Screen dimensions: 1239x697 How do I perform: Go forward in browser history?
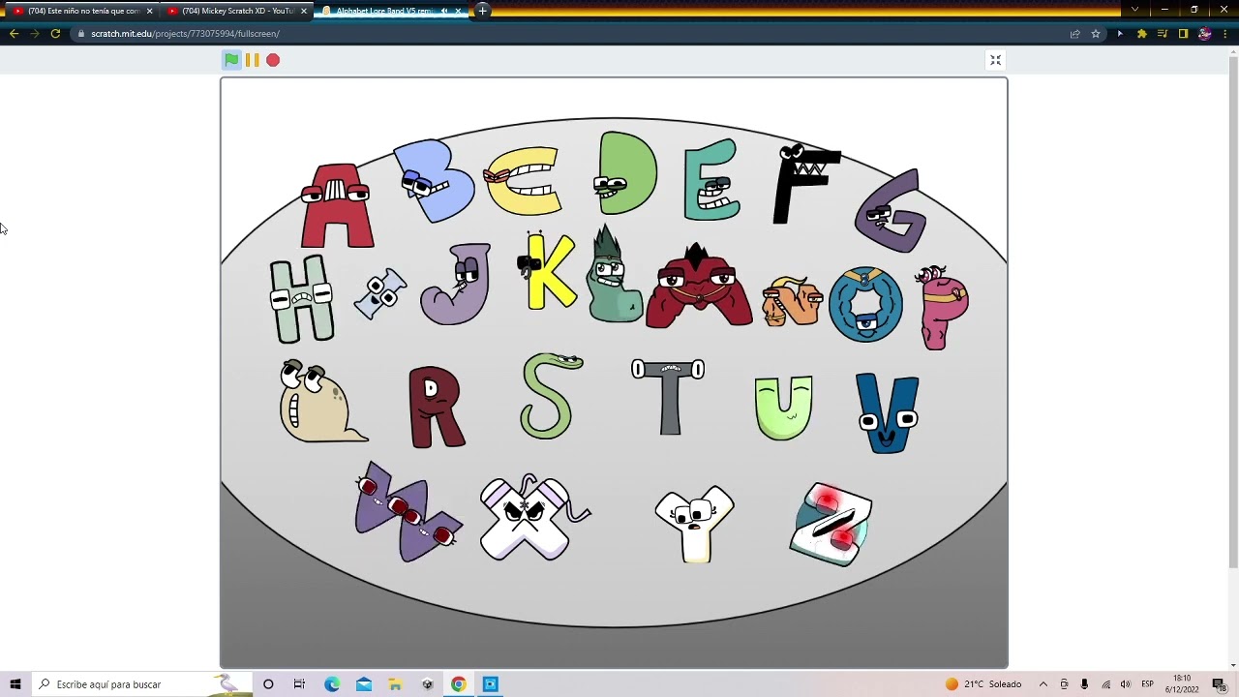coord(35,33)
